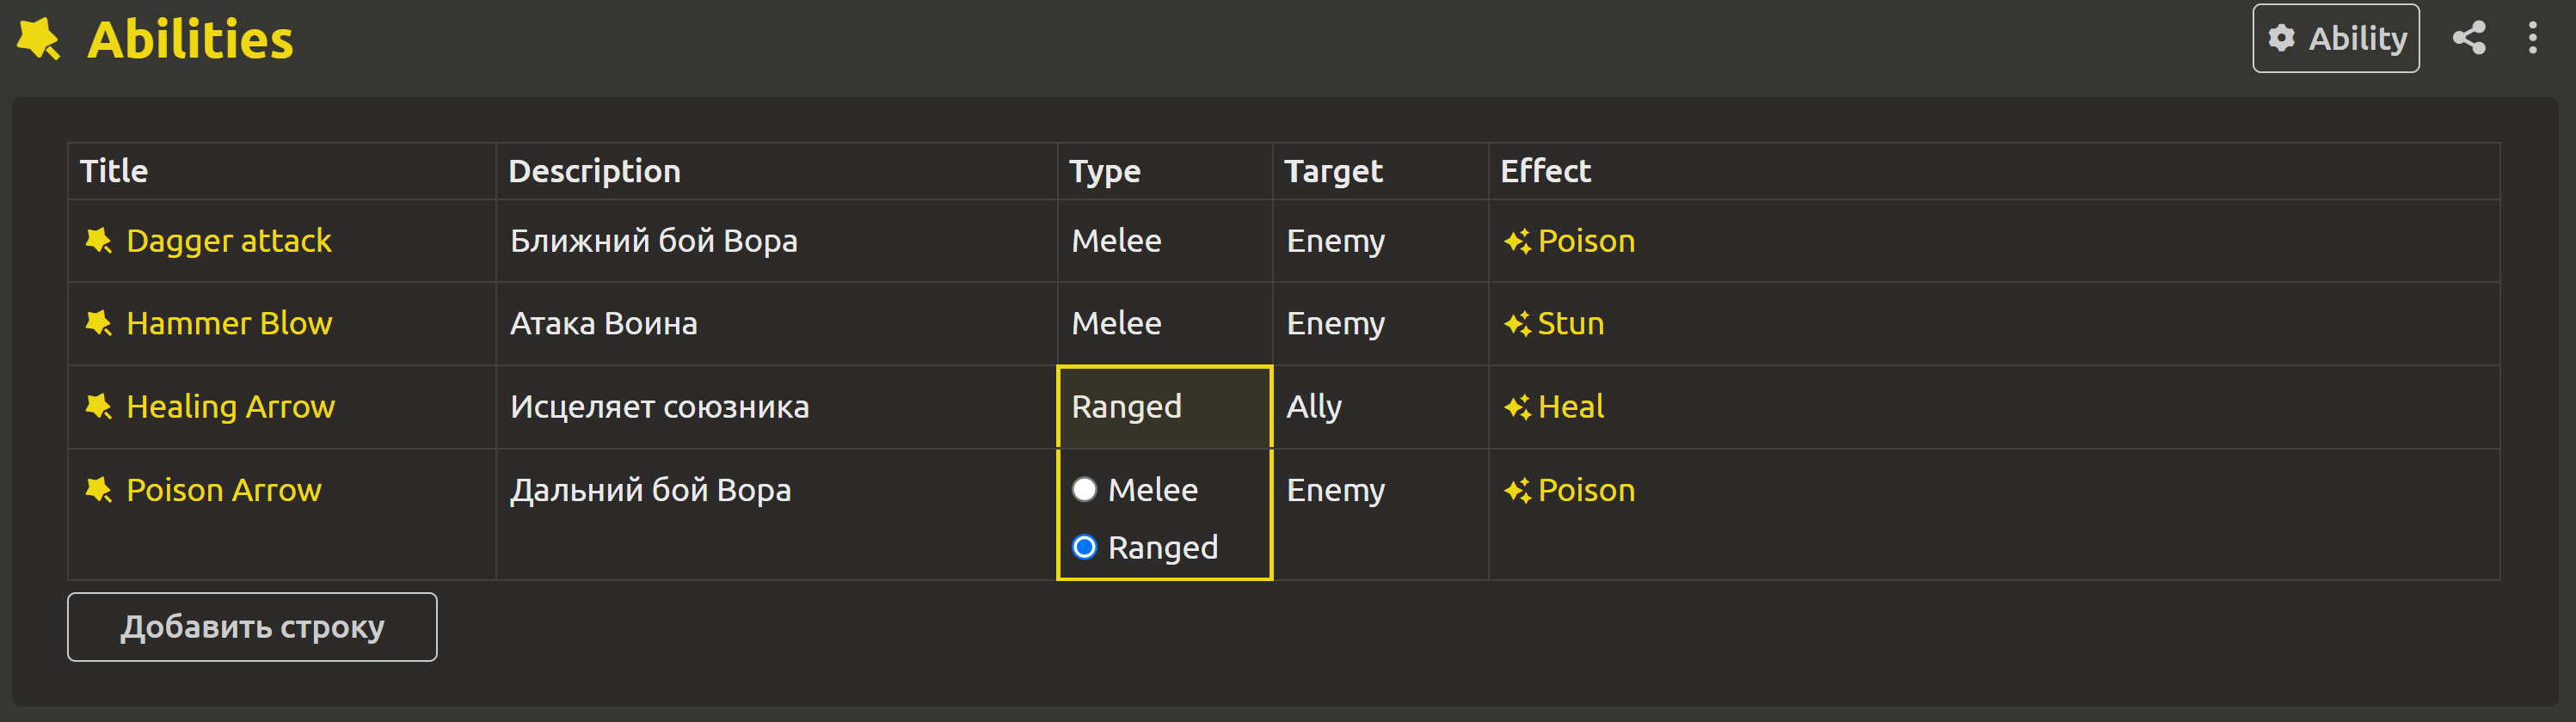Open the Dagger attack ability link
The height and width of the screenshot is (722, 2576).
[229, 241]
